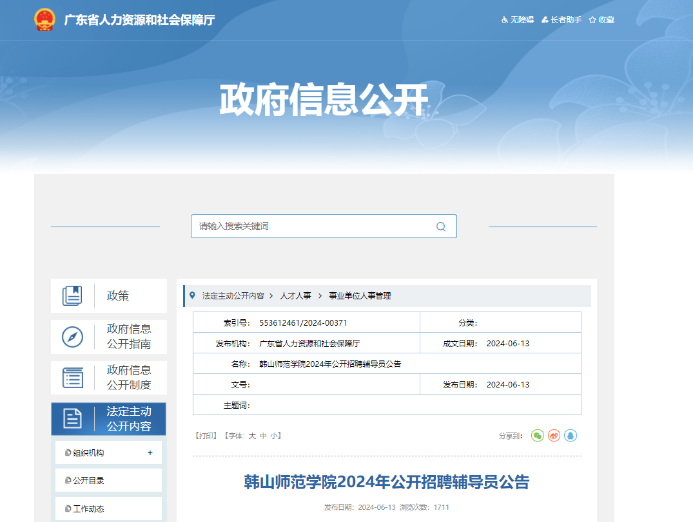Click the search magnifier icon
The width and height of the screenshot is (693, 522).
coord(441,227)
